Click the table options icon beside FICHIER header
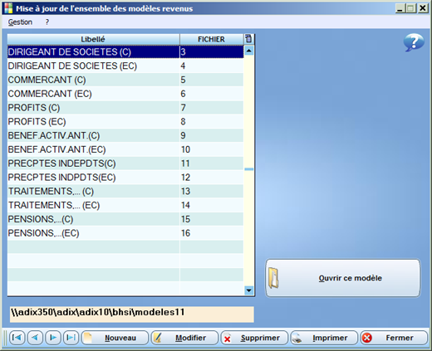Screen dimensions: 432x351 (x=248, y=39)
